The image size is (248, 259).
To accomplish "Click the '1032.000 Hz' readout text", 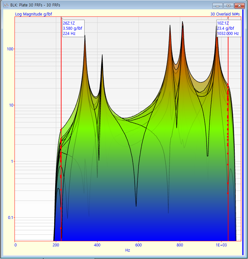I will [x=228, y=34].
